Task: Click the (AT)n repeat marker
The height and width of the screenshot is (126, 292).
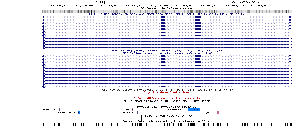Action: click(x=218, y=113)
